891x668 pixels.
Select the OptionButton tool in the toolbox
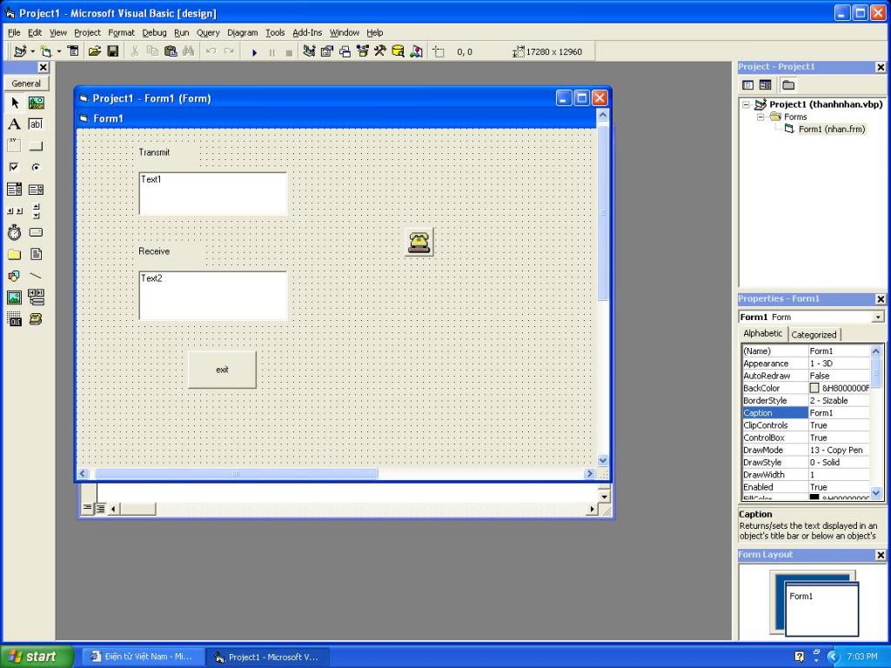[x=37, y=168]
